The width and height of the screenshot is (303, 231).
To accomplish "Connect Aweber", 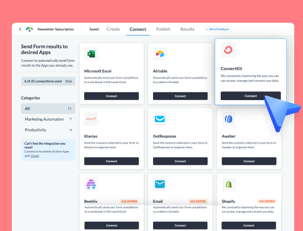I will 249,161.
